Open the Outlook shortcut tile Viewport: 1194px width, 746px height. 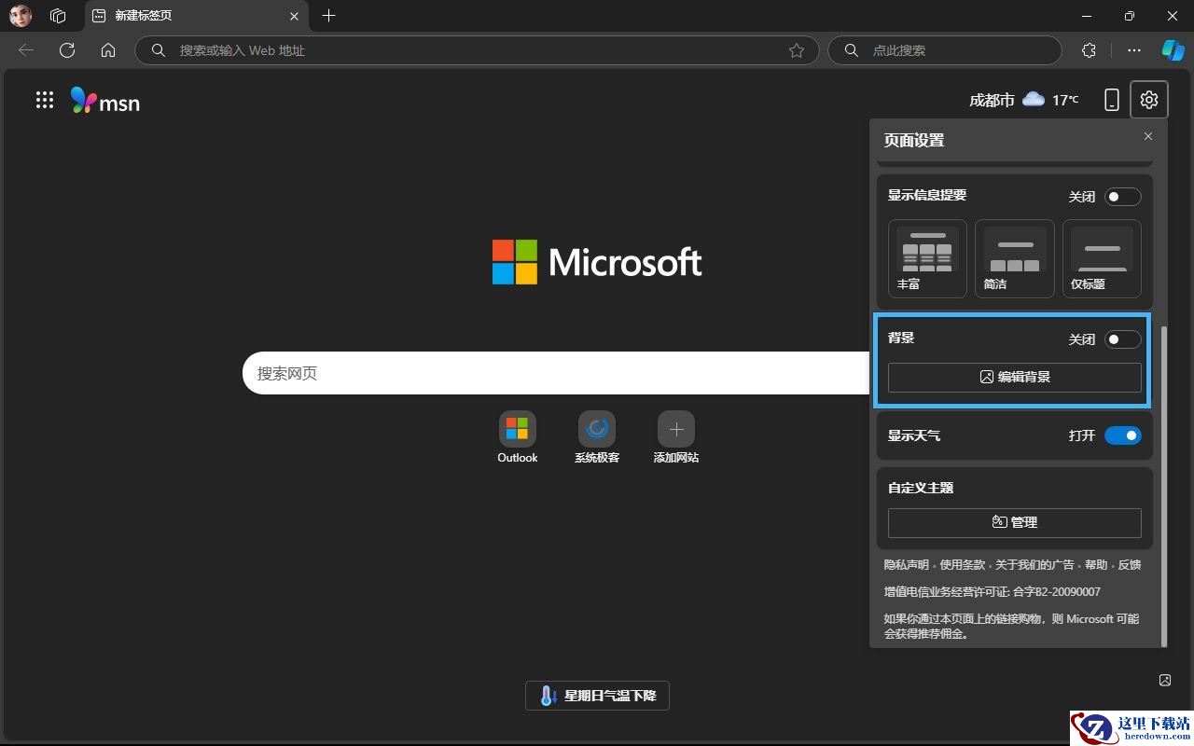coord(518,437)
